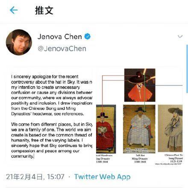Image resolution: width=188 pixels, height=188 pixels.
Task: Go back using the blue arrow
Action: click(x=14, y=10)
